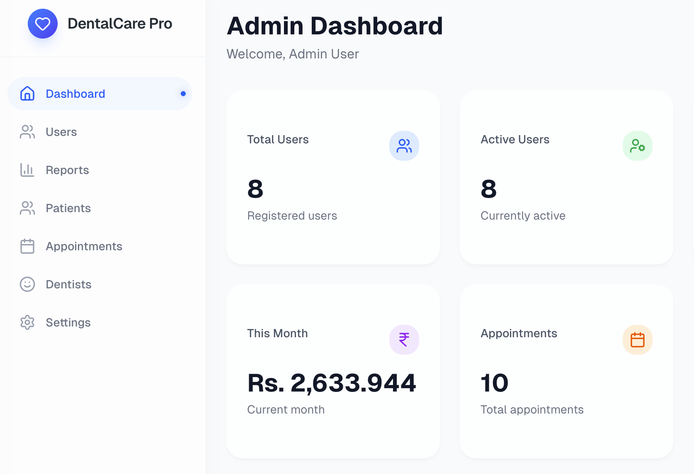Select the Dashboard home icon
The width and height of the screenshot is (694, 474).
click(27, 94)
